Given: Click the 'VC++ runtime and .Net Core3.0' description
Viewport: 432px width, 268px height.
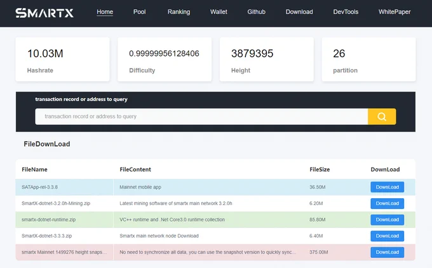Looking at the screenshot, I should click(172, 220).
